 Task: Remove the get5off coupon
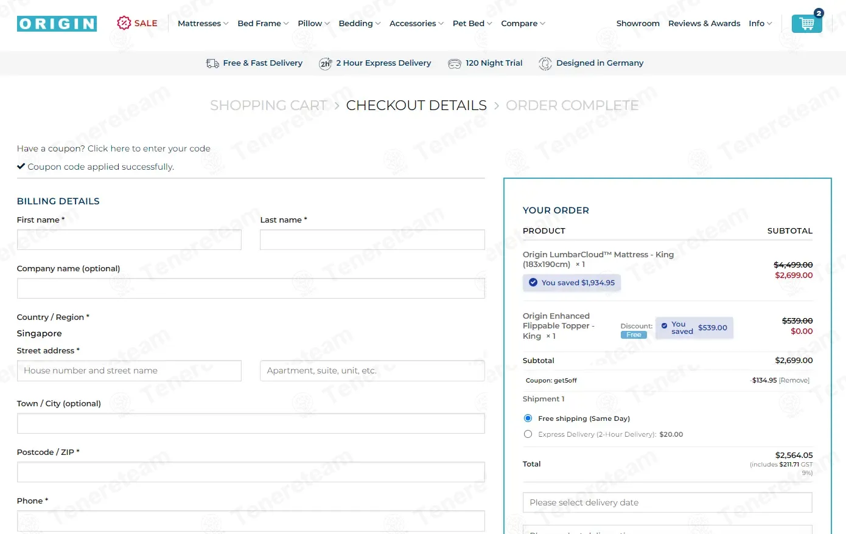[x=794, y=380]
